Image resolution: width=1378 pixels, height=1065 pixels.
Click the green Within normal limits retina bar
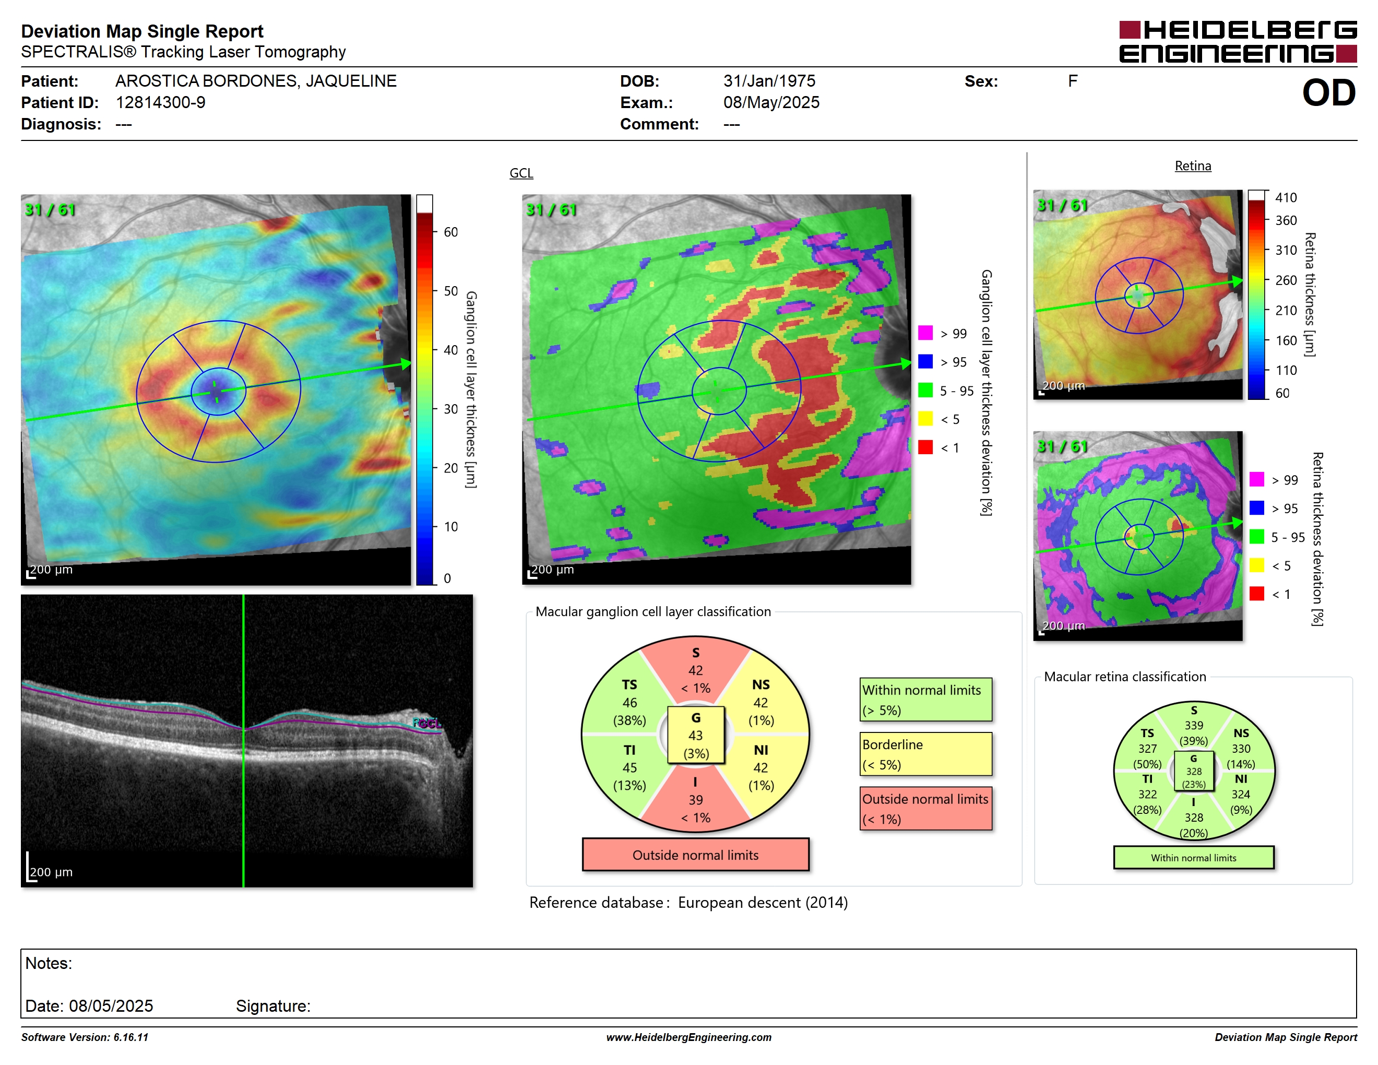pos(1193,857)
